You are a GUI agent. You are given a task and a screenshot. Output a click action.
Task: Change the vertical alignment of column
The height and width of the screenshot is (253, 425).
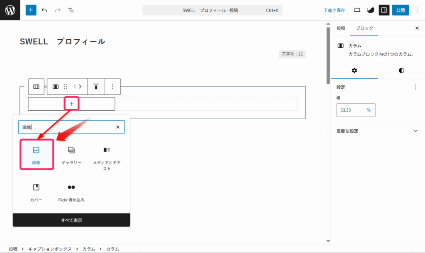96,87
